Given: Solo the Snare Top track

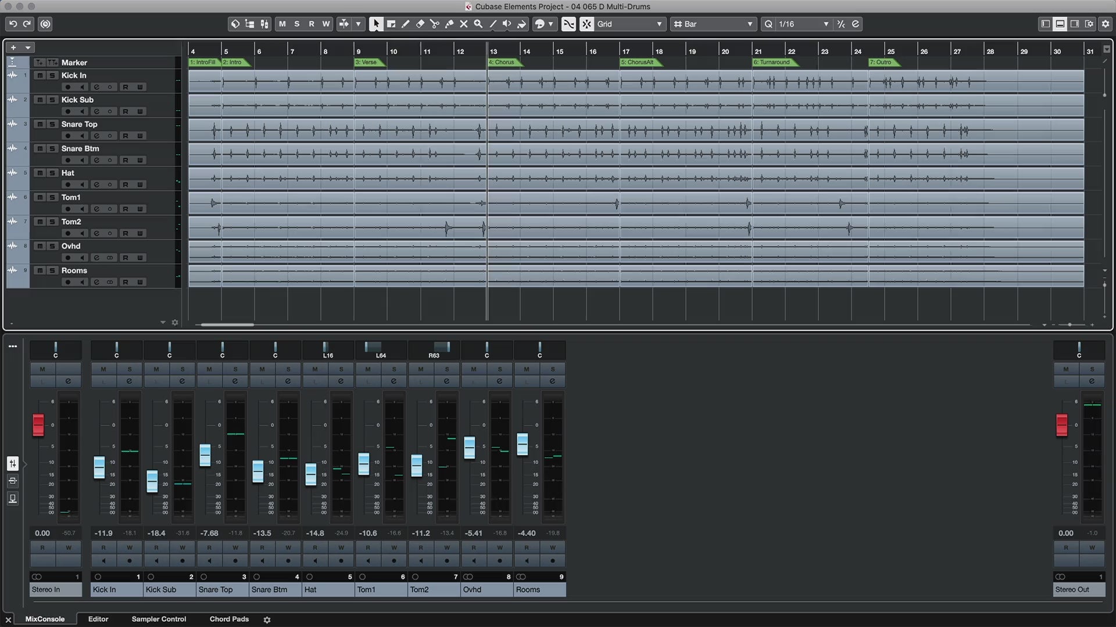Looking at the screenshot, I should pos(52,124).
